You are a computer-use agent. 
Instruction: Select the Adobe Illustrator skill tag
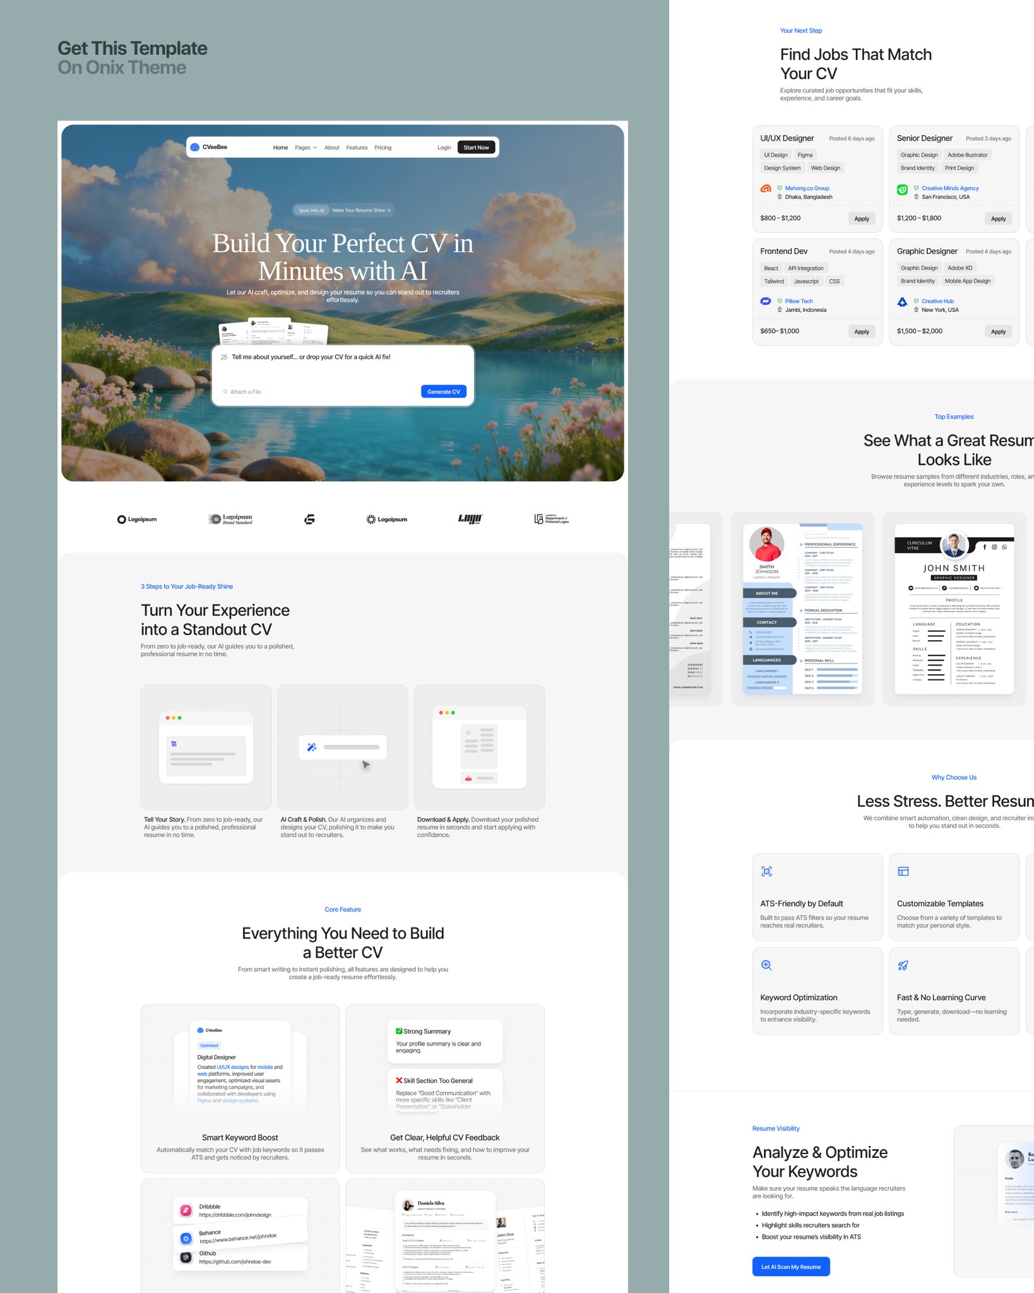968,155
